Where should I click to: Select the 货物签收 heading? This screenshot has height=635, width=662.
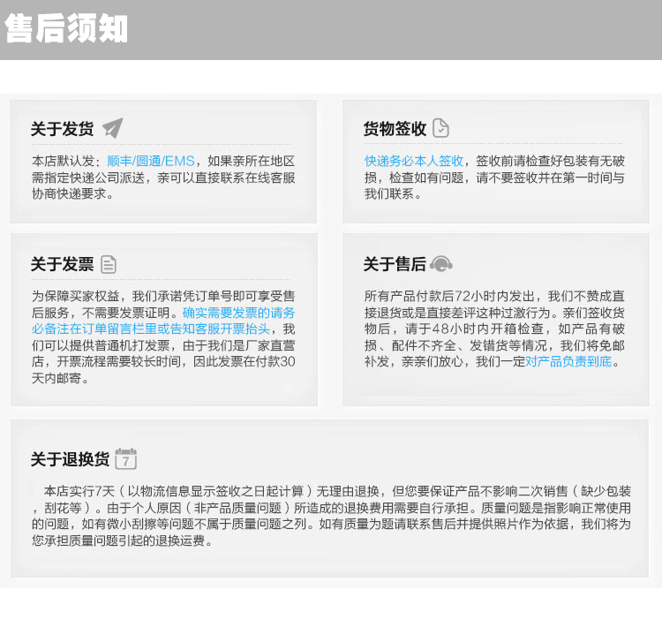(395, 129)
